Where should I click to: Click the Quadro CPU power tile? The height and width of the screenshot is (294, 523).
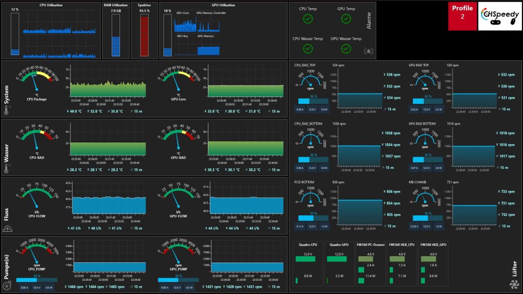tap(308, 264)
